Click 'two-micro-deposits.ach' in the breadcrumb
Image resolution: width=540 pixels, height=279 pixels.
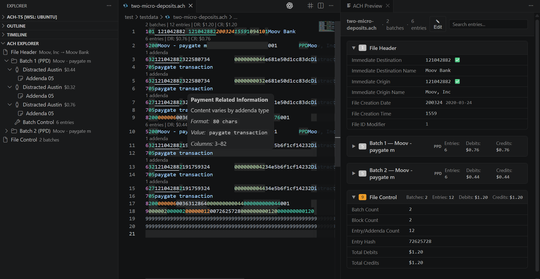[200, 17]
